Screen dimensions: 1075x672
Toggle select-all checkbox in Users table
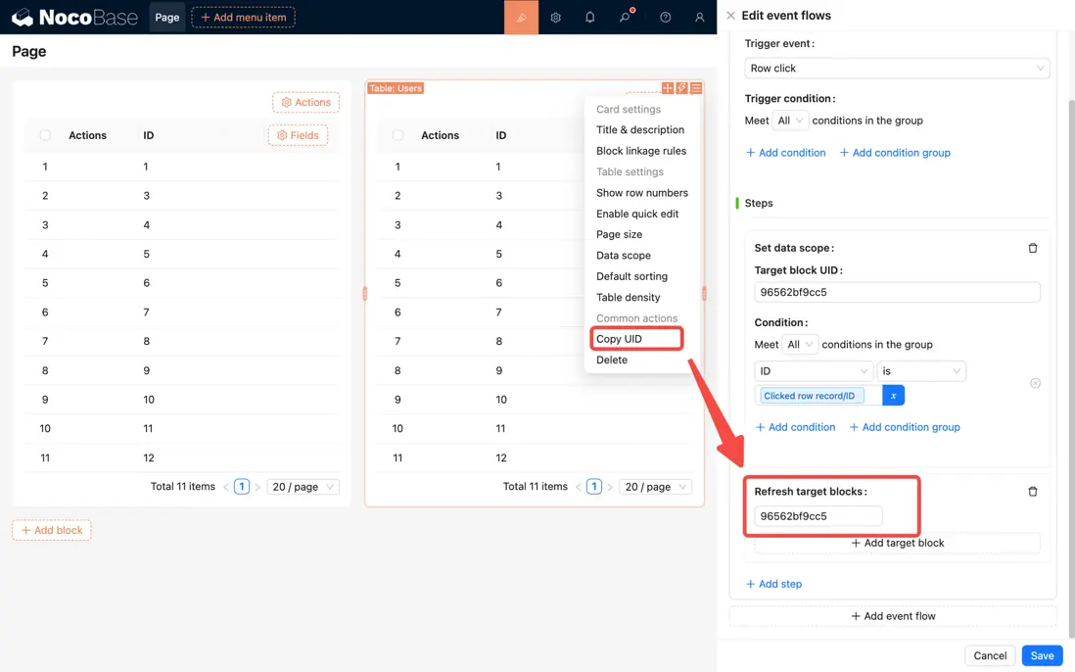397,135
